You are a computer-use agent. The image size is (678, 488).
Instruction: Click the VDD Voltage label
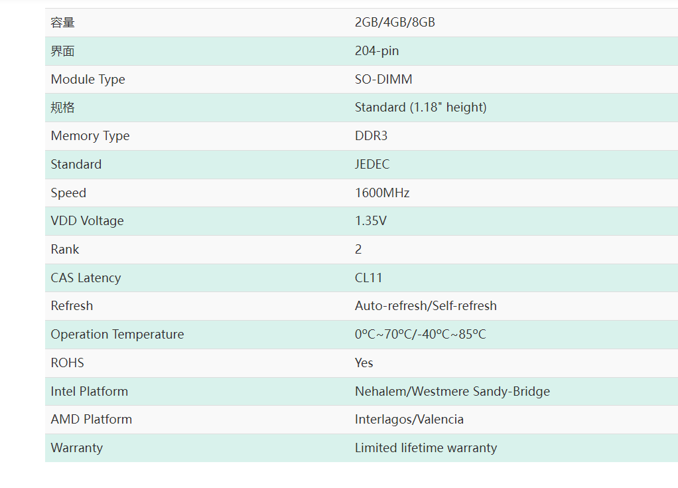87,221
